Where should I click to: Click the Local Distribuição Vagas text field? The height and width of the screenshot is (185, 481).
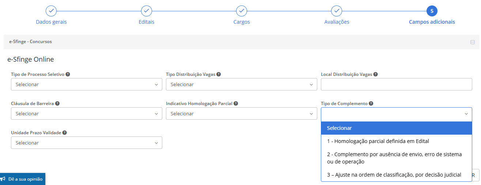coord(397,85)
